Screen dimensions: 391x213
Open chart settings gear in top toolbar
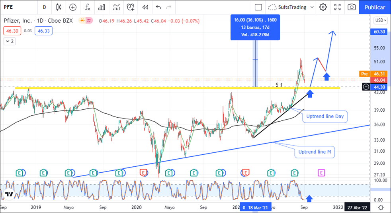pos(323,7)
